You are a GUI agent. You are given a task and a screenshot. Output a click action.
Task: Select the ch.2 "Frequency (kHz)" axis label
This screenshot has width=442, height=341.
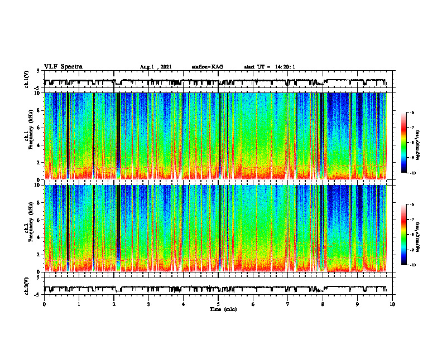(x=31, y=222)
